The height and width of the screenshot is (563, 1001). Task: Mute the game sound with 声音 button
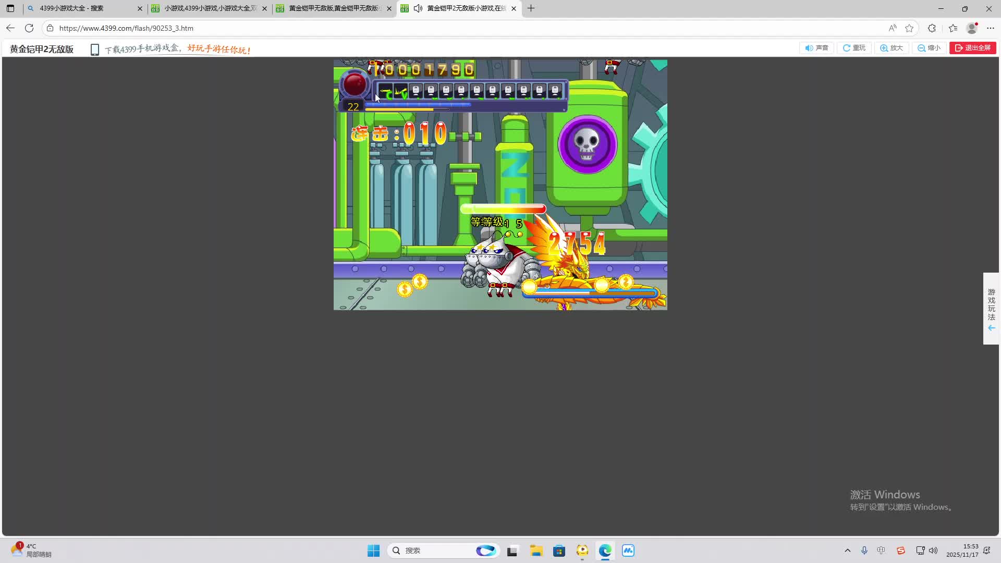pos(816,48)
